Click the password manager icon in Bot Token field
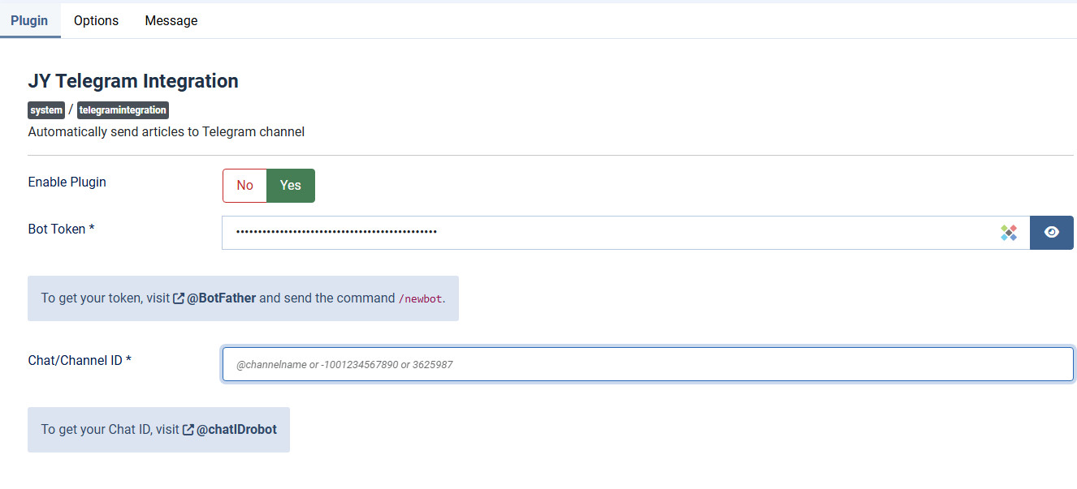 coord(1009,233)
